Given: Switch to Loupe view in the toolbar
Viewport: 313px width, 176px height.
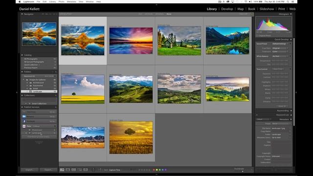Looking at the screenshot, I should coord(68,170).
